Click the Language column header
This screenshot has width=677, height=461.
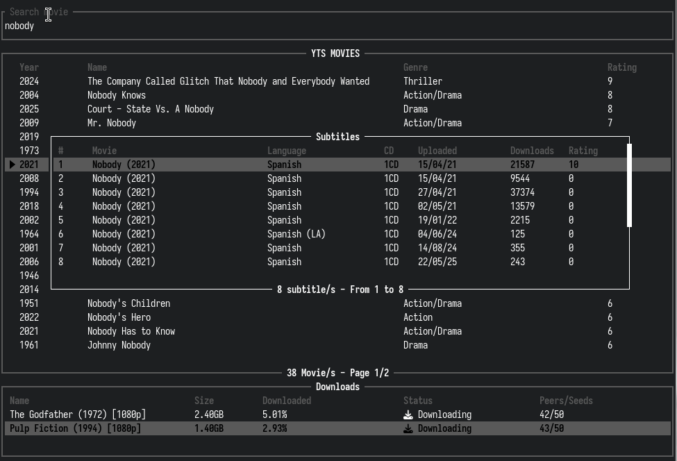[286, 151]
